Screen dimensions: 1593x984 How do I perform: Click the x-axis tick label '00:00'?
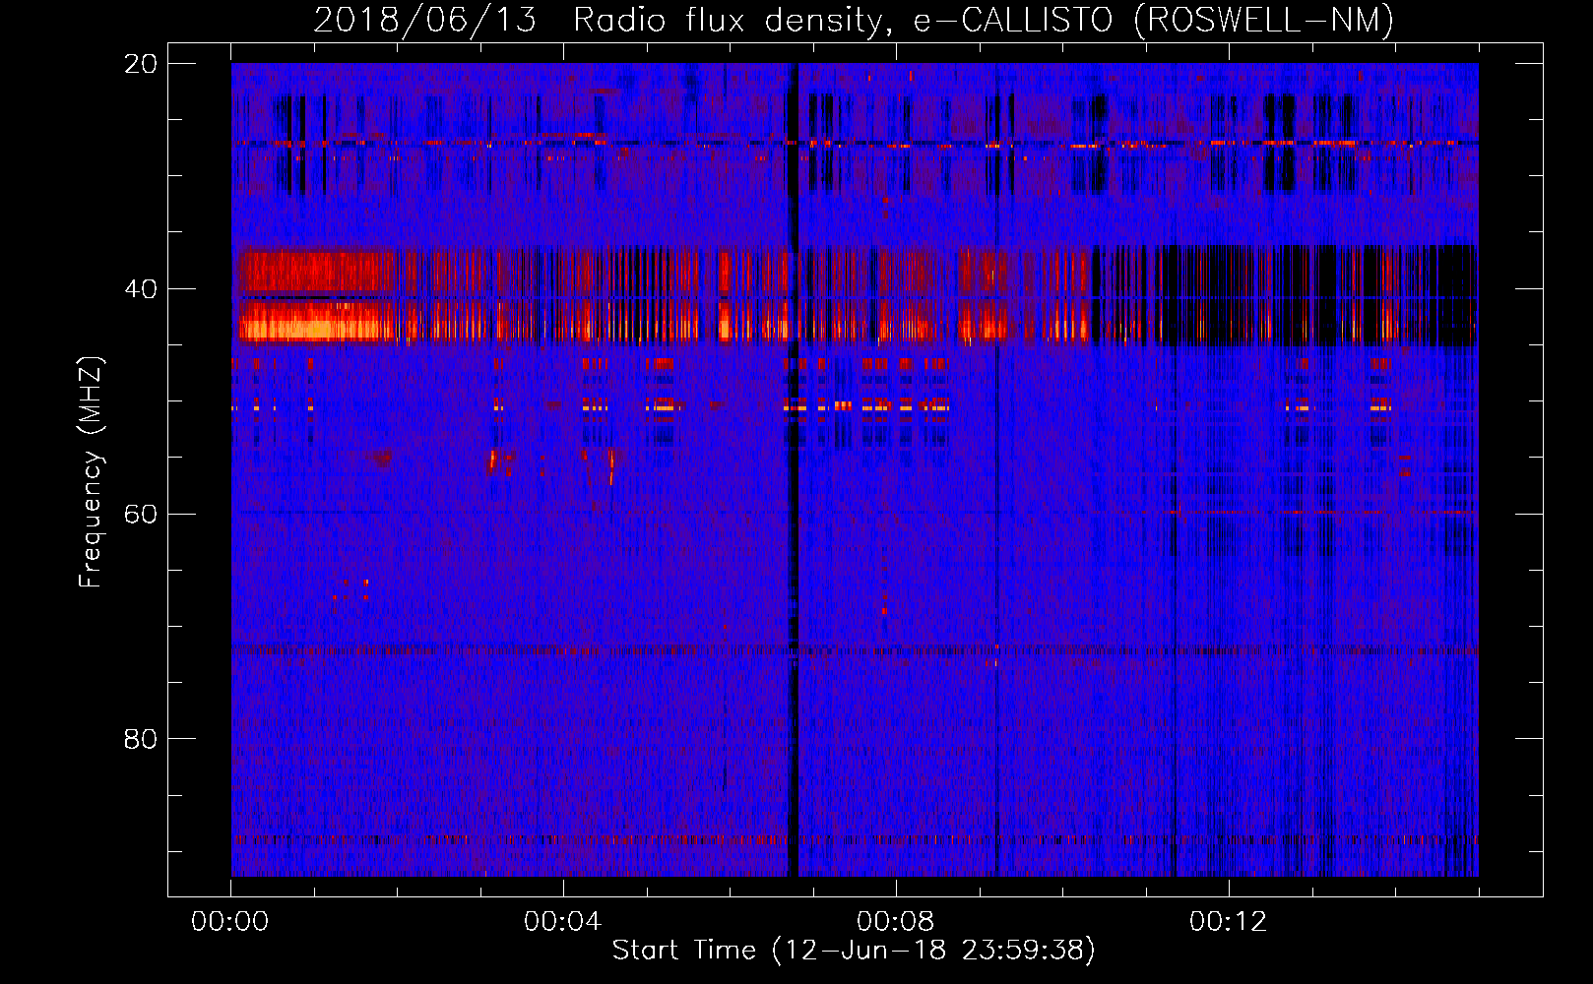click(x=230, y=921)
